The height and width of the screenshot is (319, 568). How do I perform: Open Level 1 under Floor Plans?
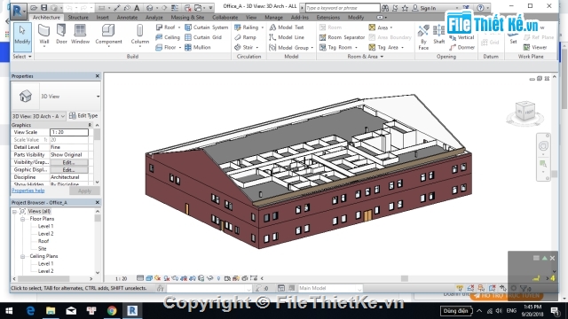click(x=45, y=227)
